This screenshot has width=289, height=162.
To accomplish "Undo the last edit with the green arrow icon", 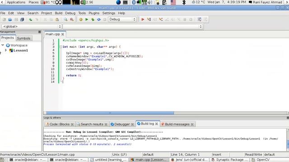I will pos(31,19).
